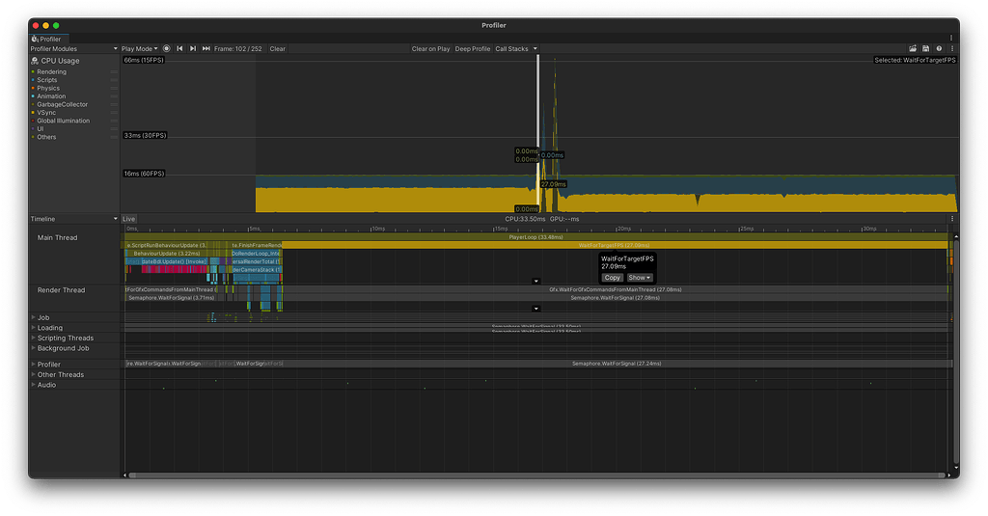Jump to the current last frame
The image size is (988, 516).
click(206, 48)
